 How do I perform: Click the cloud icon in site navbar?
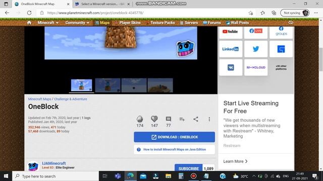[291, 22]
